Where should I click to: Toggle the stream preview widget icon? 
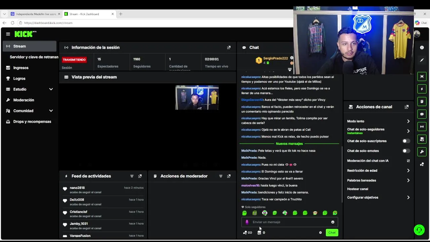[x=422, y=76]
